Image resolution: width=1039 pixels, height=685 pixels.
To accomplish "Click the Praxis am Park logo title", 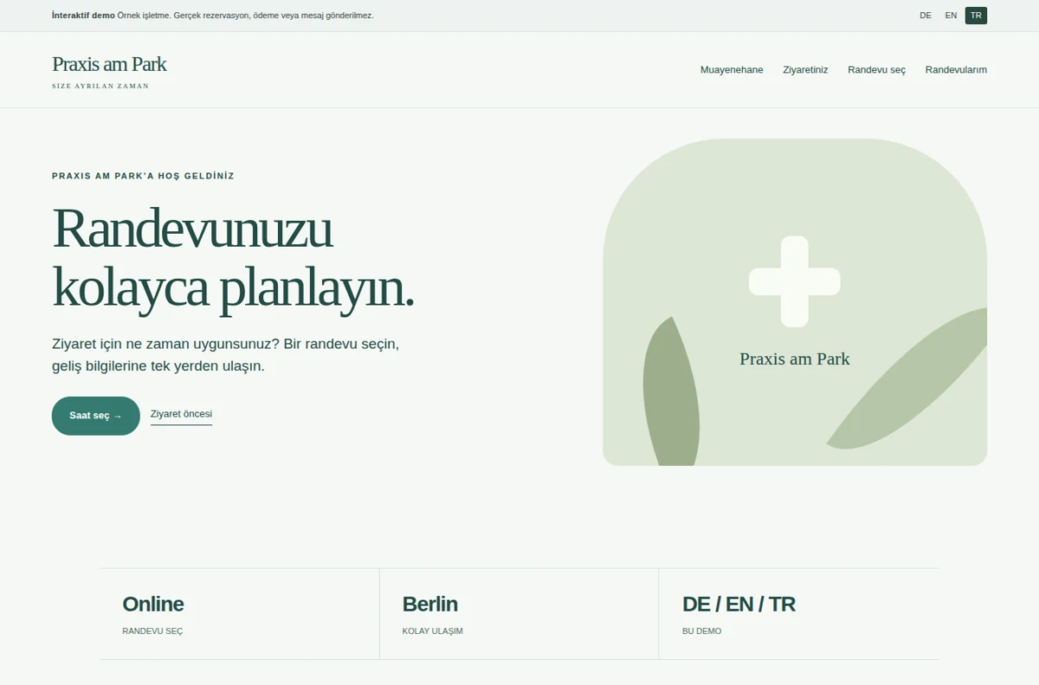I will 109,64.
